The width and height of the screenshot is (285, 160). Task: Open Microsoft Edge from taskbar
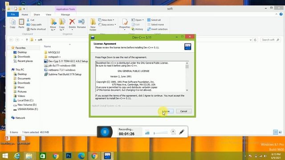pos(81,156)
